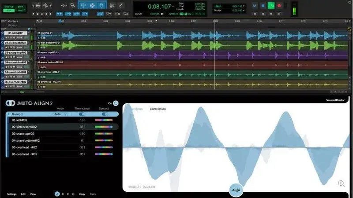Click the Paste preset button
This screenshot has width=353, height=198.
[x=93, y=194]
